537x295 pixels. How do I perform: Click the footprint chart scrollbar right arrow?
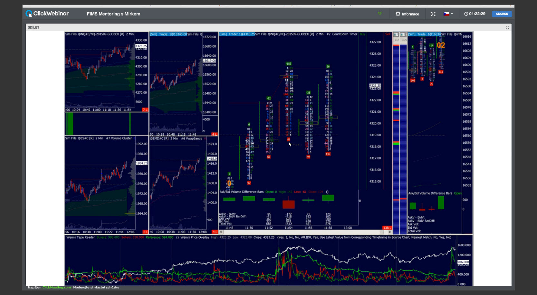pyautogui.click(x=390, y=232)
